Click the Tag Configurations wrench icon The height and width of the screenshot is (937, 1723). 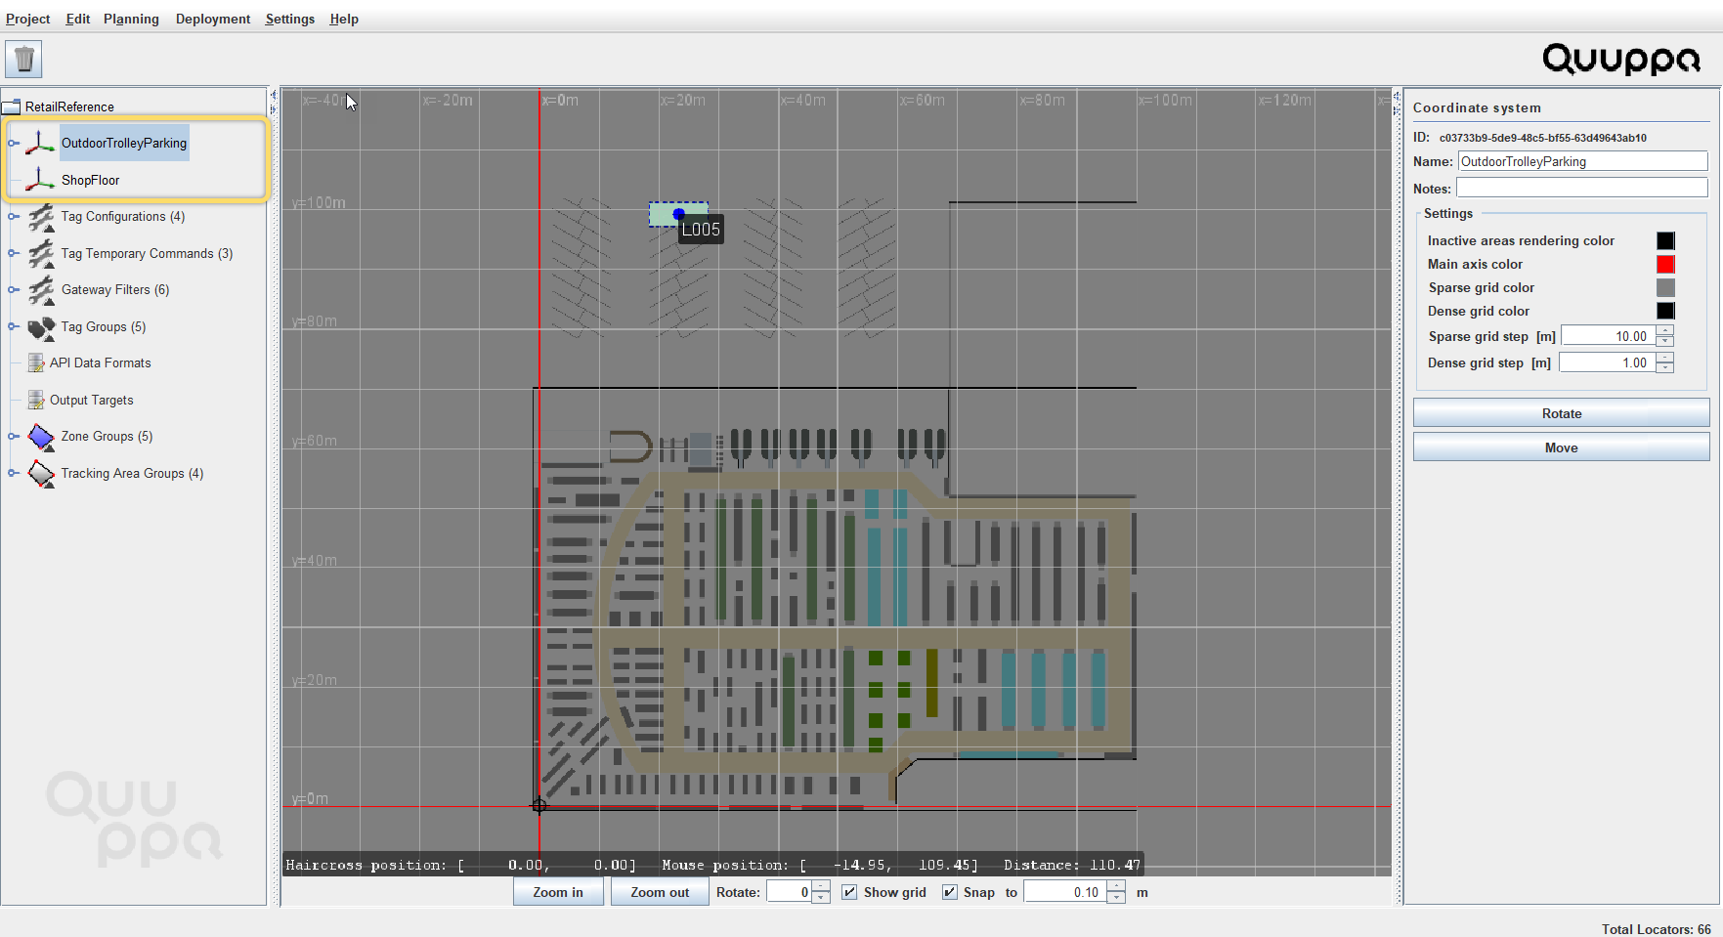point(41,217)
